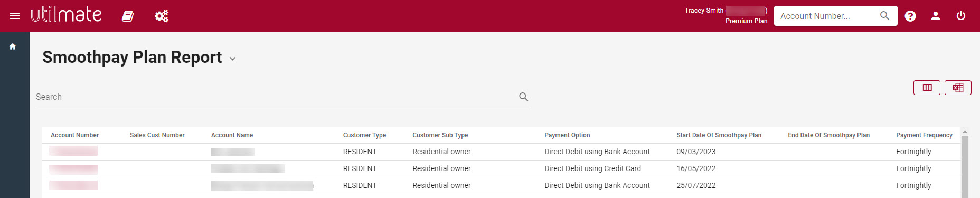Click the report search magnifier icon
Screen dimensions: 980x198
523,97
